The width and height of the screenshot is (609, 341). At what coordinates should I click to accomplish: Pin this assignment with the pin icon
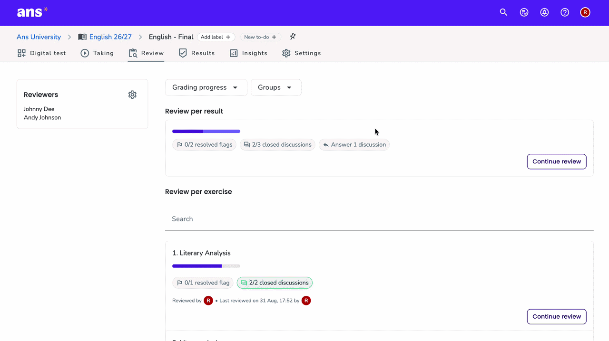[293, 37]
